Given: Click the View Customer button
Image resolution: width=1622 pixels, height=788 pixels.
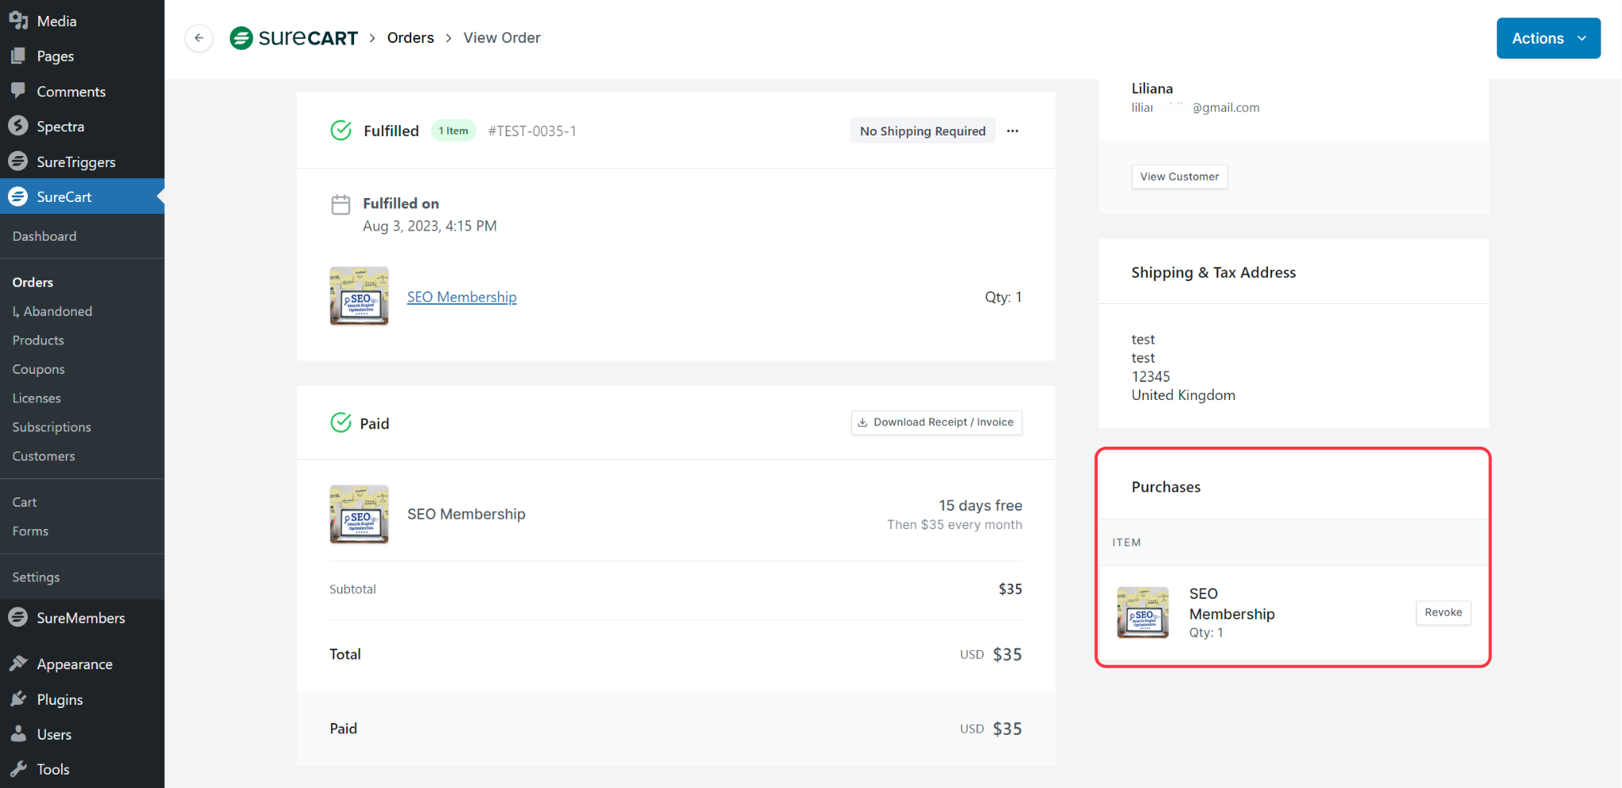Looking at the screenshot, I should (1178, 177).
